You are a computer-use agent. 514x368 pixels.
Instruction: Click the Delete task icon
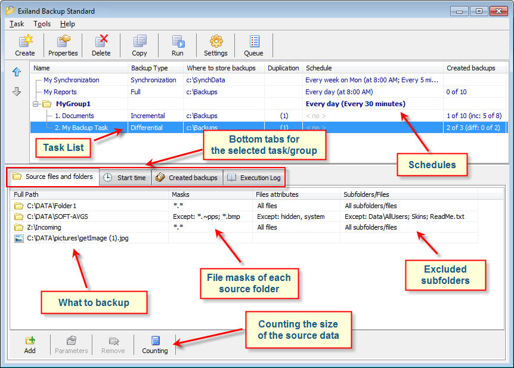coord(101,41)
